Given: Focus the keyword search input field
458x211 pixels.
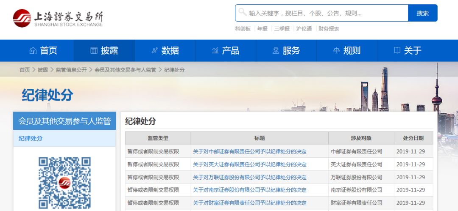Looking at the screenshot, I should tap(321, 13).
